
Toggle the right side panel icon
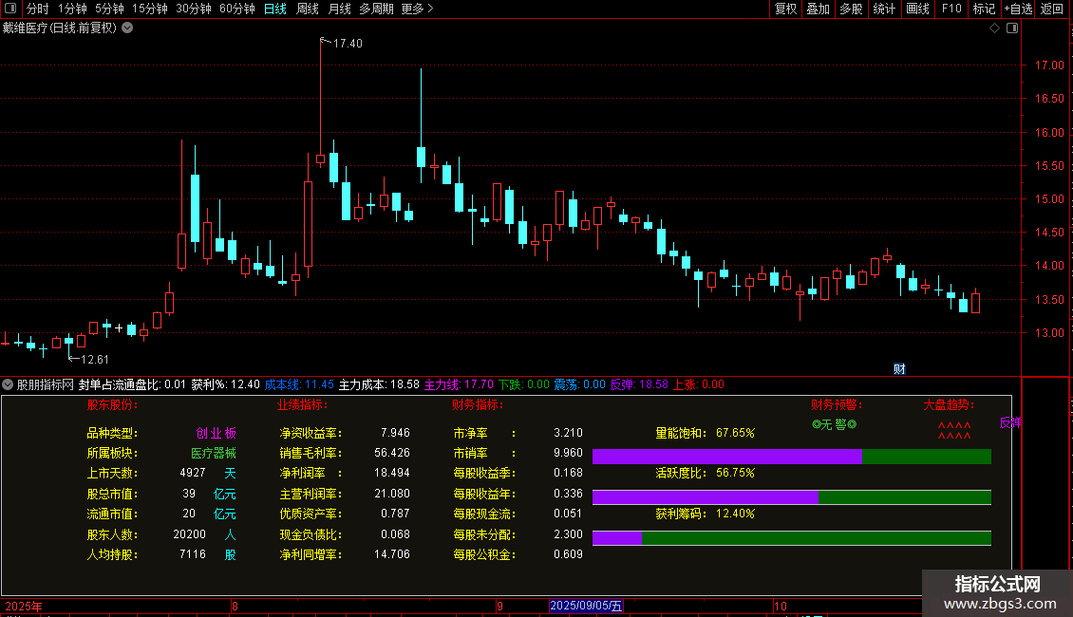coord(1012,28)
